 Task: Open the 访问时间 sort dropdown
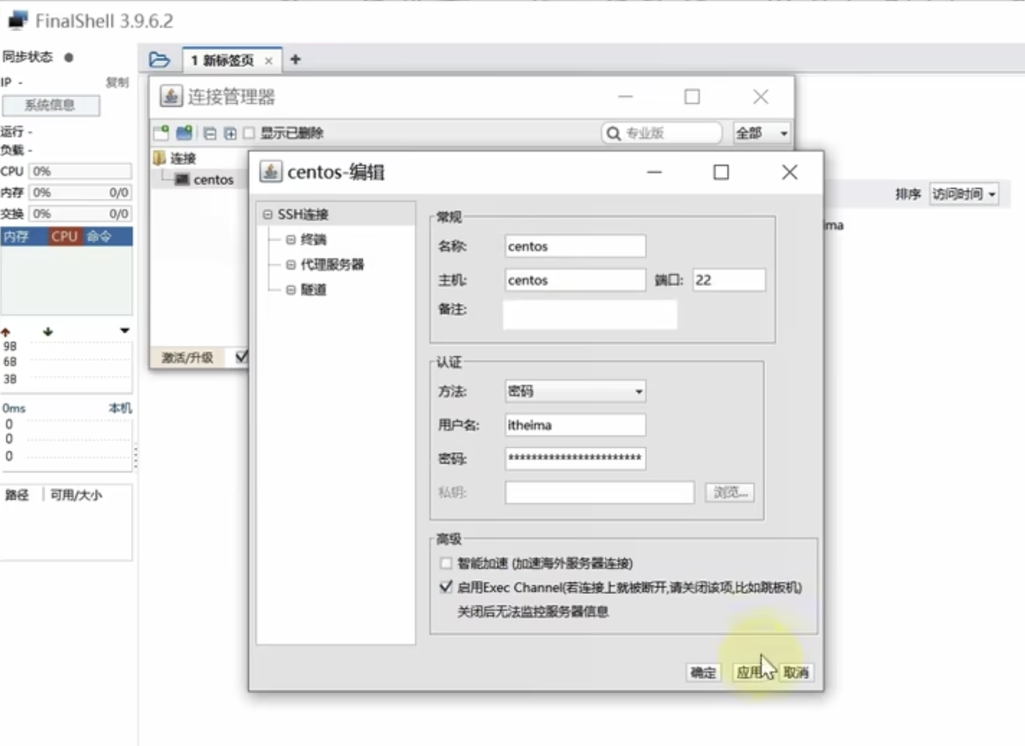click(964, 194)
